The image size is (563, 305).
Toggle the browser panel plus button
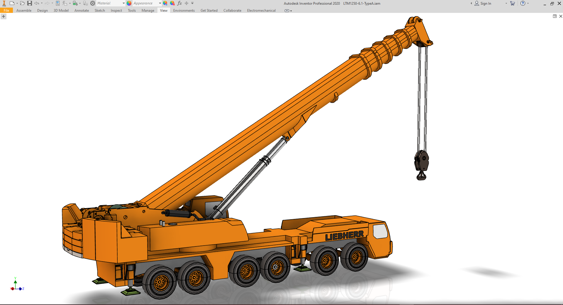click(x=4, y=17)
